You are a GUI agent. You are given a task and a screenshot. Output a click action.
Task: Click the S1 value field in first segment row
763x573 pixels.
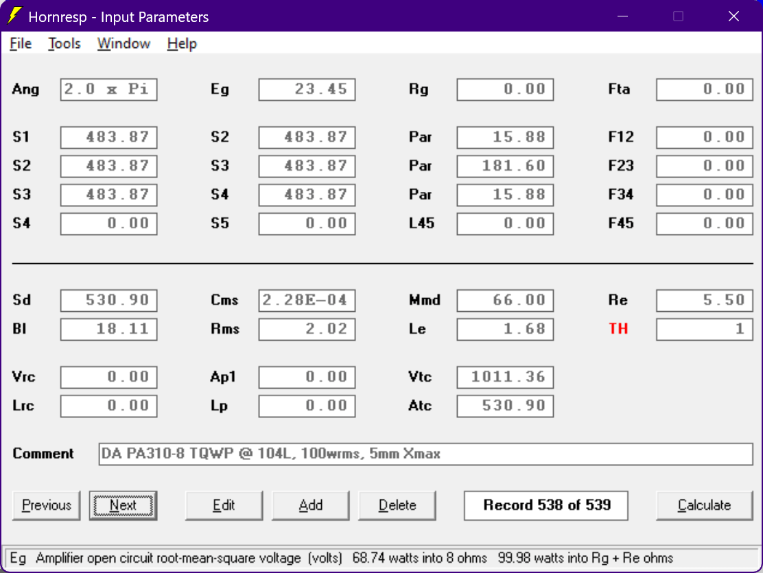coord(108,137)
